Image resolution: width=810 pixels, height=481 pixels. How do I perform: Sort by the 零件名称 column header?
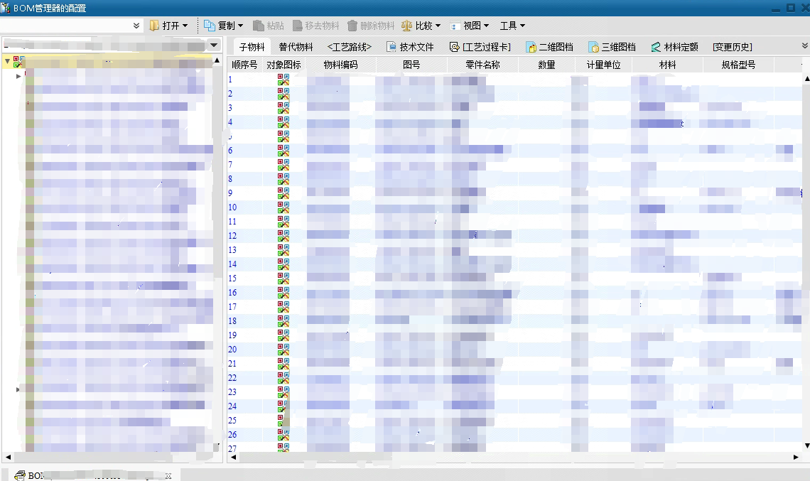[482, 65]
